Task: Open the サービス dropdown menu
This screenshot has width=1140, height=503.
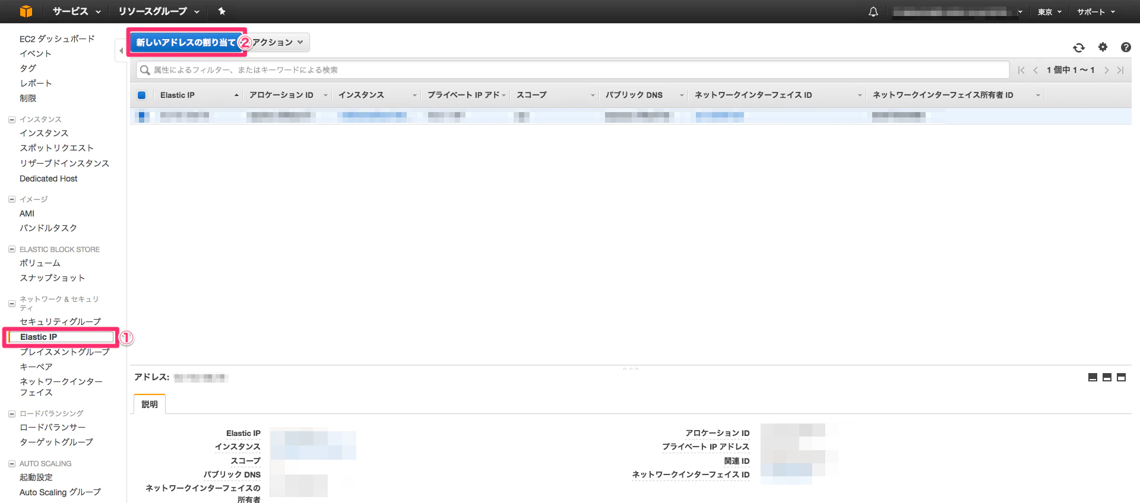Action: tap(77, 11)
